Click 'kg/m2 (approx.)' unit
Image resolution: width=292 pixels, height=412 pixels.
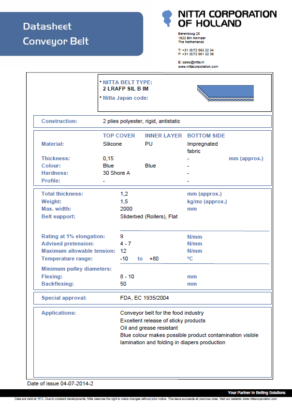click(207, 201)
